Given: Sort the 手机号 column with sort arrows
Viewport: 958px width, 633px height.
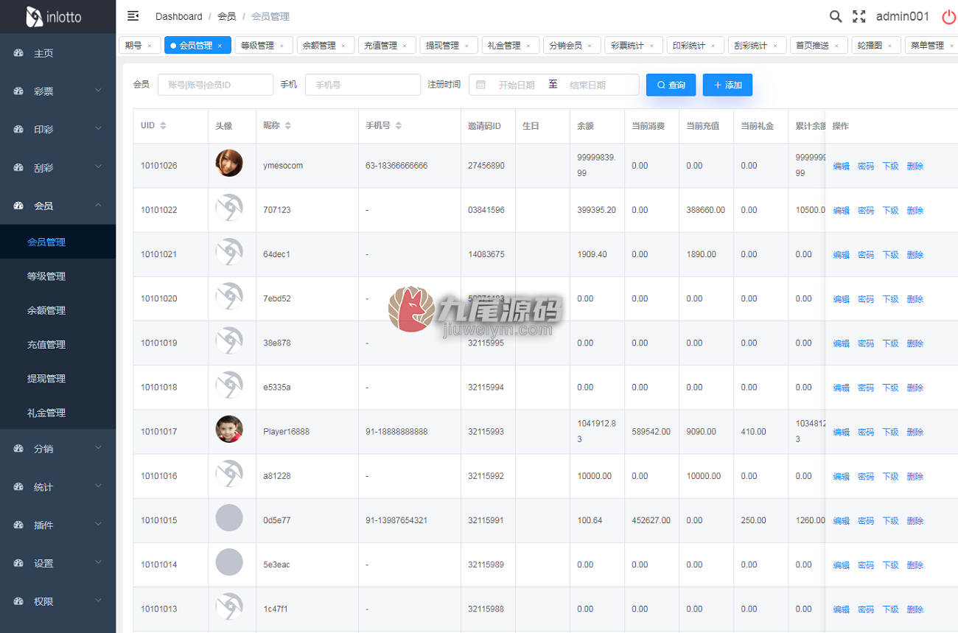Looking at the screenshot, I should click(399, 126).
